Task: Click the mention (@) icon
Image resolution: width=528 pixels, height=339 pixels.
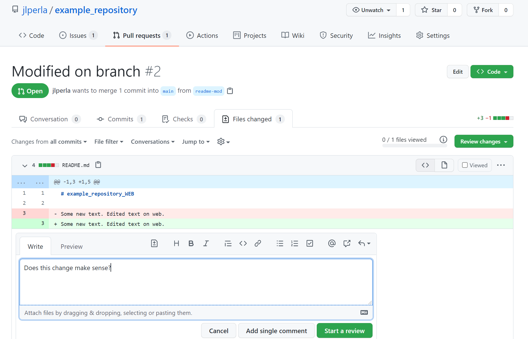Action: pos(332,243)
